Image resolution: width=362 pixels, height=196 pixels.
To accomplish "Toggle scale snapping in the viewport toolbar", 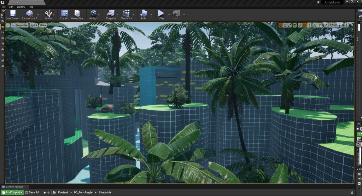I will (327, 25).
